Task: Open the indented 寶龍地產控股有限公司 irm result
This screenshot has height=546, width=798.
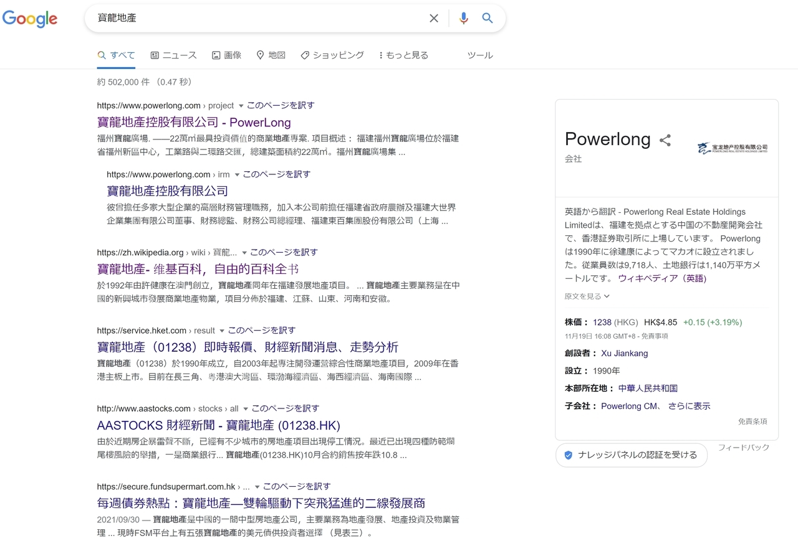Action: (x=167, y=191)
